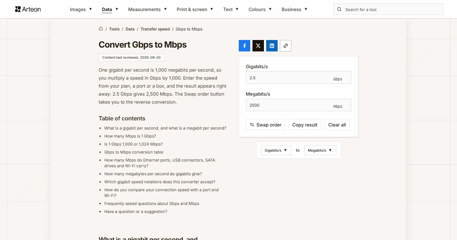Open the Images menu

[81, 9]
